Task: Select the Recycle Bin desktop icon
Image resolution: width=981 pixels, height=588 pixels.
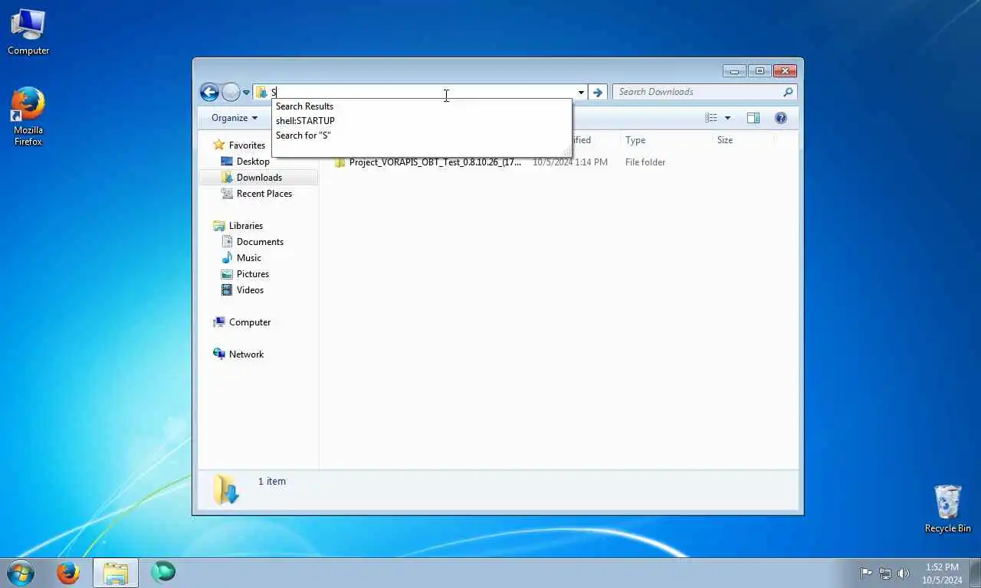Action: pyautogui.click(x=948, y=509)
